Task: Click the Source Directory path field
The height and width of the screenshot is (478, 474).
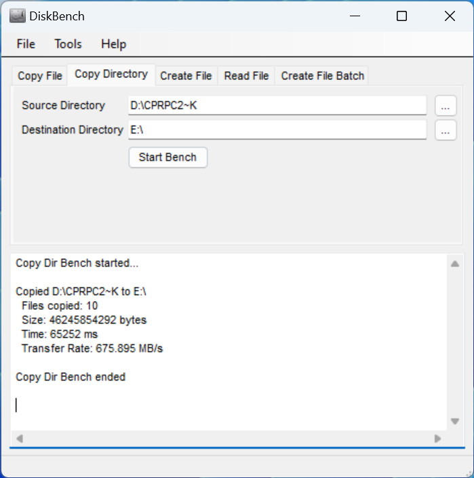Action: (x=277, y=106)
